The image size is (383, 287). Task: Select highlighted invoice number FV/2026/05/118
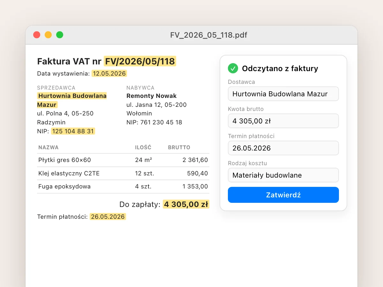click(x=140, y=61)
